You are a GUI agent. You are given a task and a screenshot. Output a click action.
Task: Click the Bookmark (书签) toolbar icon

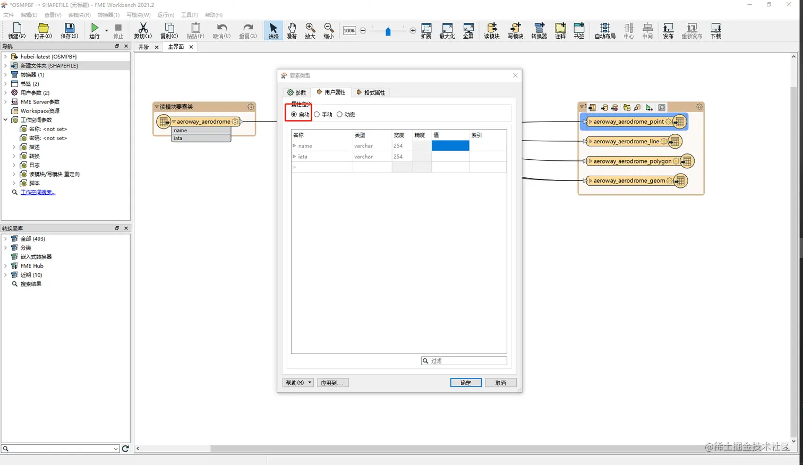(579, 31)
